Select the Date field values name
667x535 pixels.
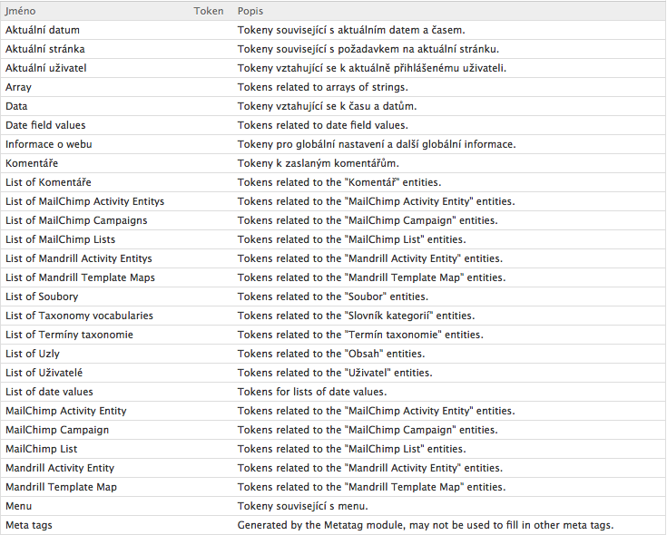(45, 125)
